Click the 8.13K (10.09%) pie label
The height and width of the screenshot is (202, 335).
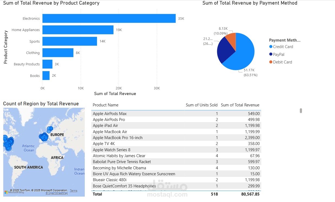pos(221,31)
